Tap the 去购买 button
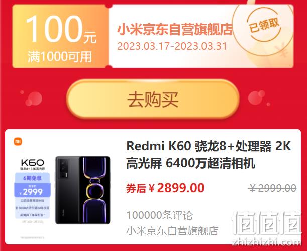307x251 pixels. click(x=153, y=99)
